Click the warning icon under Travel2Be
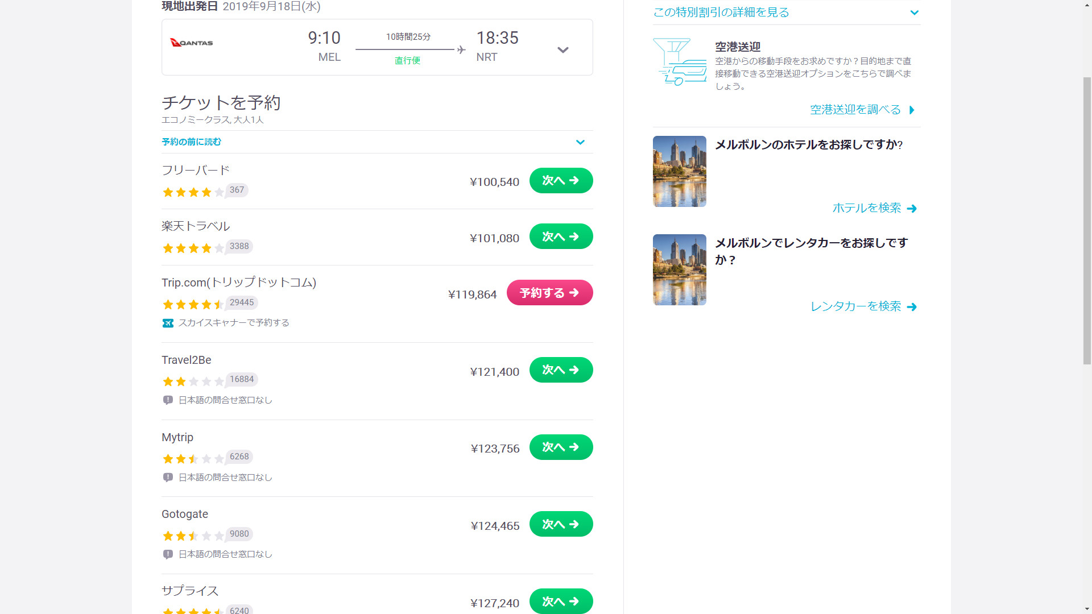Image resolution: width=1092 pixels, height=614 pixels. [168, 400]
